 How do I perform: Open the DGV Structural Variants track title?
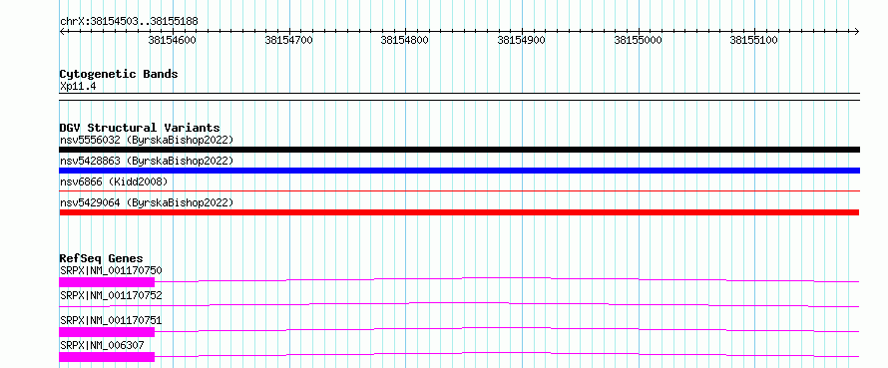pos(140,128)
